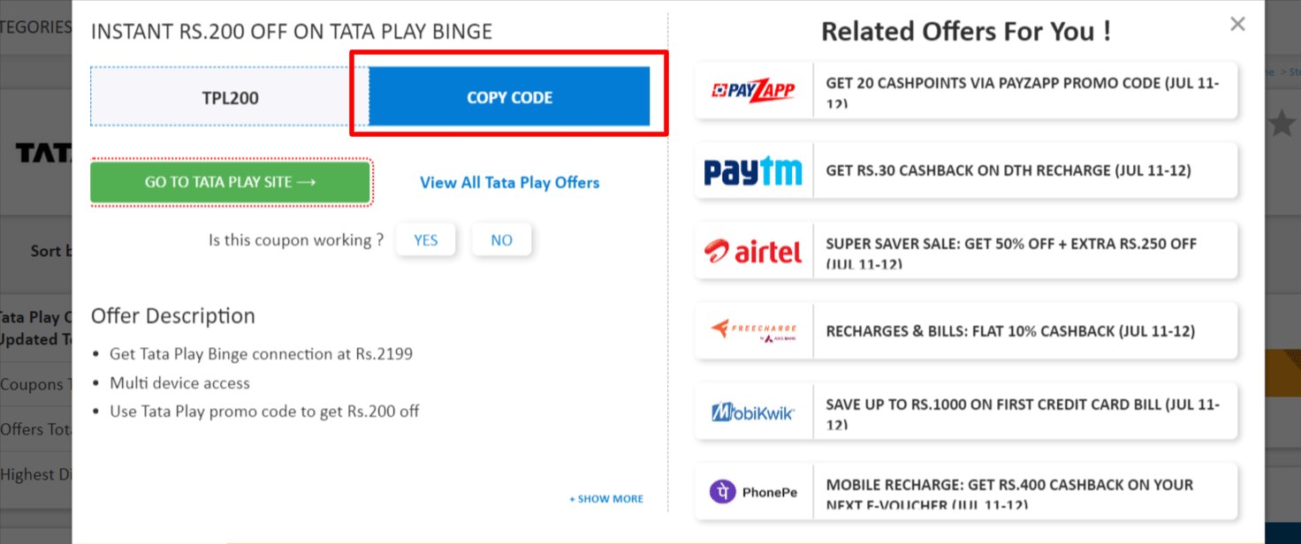1301x544 pixels.
Task: Expand description with Show More
Action: (606, 499)
